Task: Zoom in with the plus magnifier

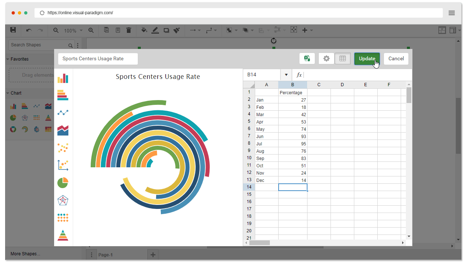Action: [91, 30]
